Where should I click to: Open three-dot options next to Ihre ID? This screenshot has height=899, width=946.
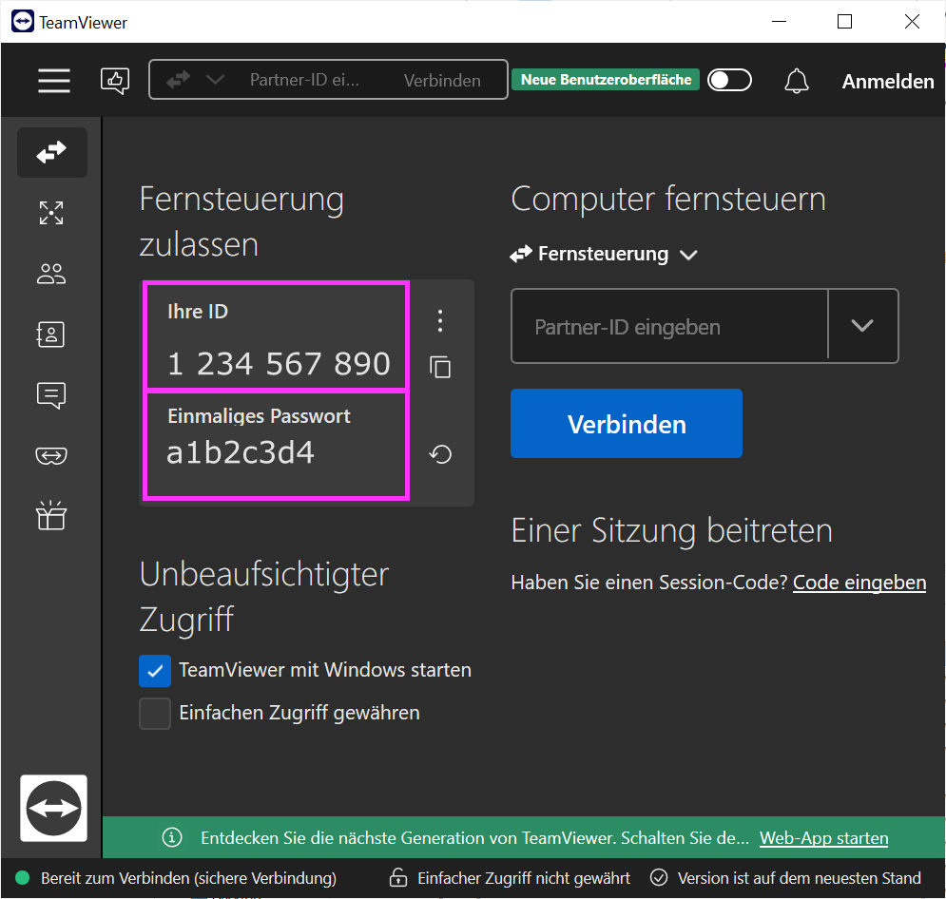coord(440,321)
